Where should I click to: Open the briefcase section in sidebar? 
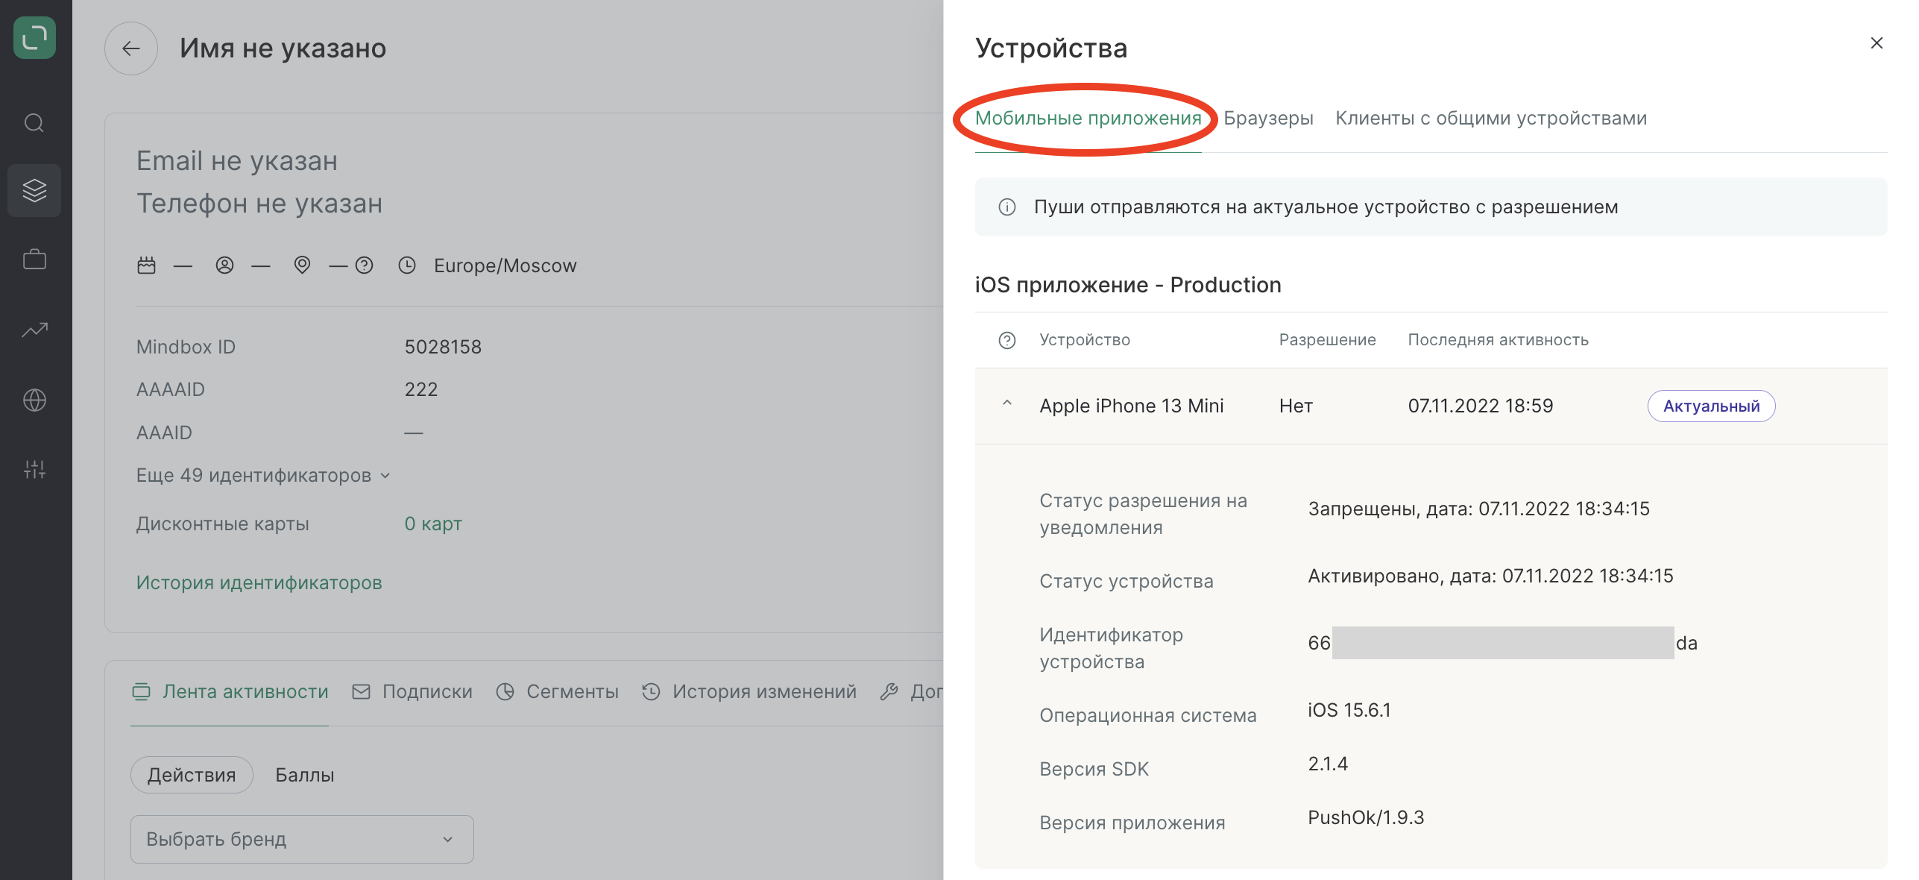pyautogui.click(x=34, y=260)
